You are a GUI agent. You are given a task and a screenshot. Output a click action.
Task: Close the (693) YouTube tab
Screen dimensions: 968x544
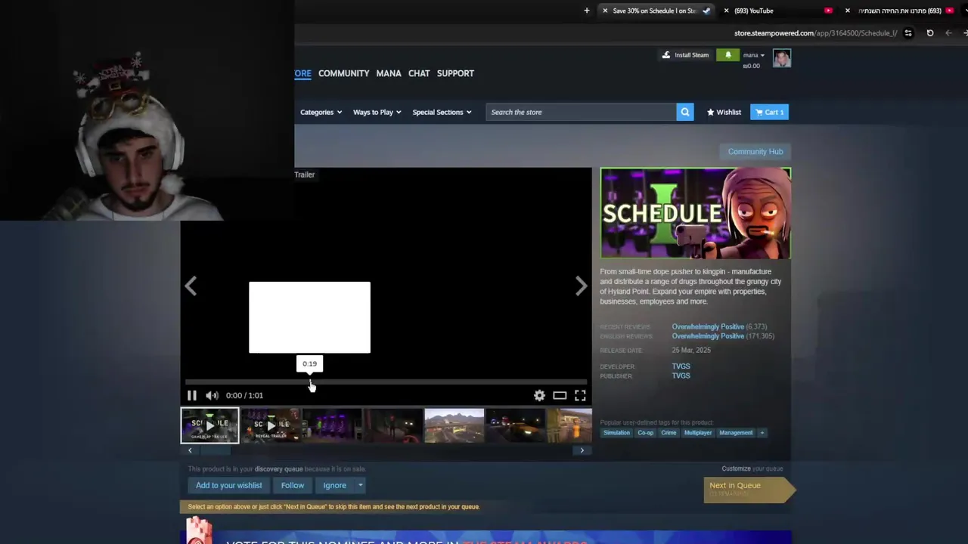point(726,11)
